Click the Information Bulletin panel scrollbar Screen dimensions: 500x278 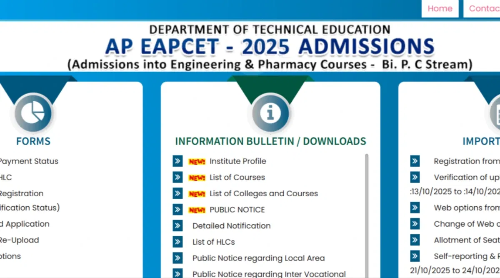[367, 208]
